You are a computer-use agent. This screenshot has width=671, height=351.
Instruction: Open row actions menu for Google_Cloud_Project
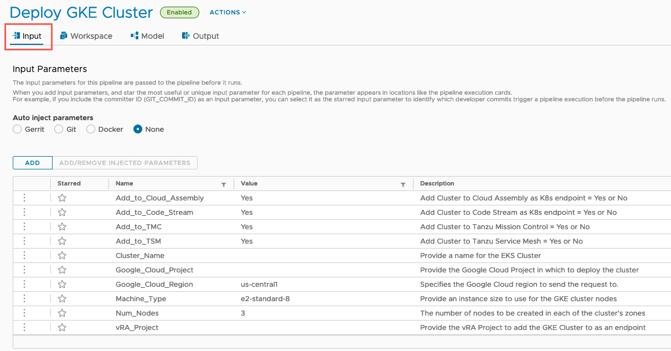(24, 270)
